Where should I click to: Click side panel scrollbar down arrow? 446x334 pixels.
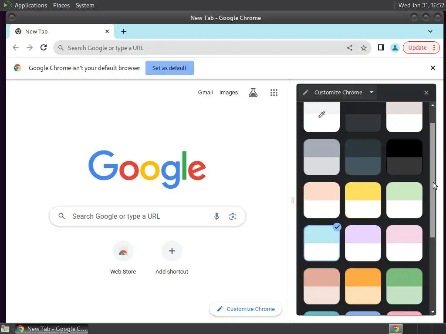[432, 312]
